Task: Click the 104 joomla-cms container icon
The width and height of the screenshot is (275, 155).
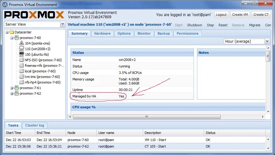Action: pos(22,43)
